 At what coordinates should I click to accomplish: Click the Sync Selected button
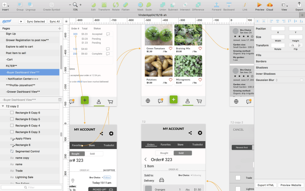point(35,21)
